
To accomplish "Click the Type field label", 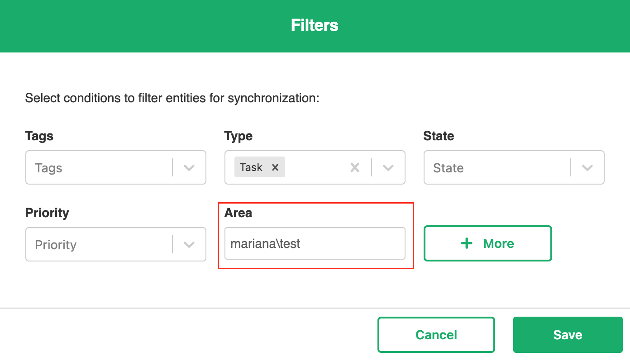I will tap(239, 136).
